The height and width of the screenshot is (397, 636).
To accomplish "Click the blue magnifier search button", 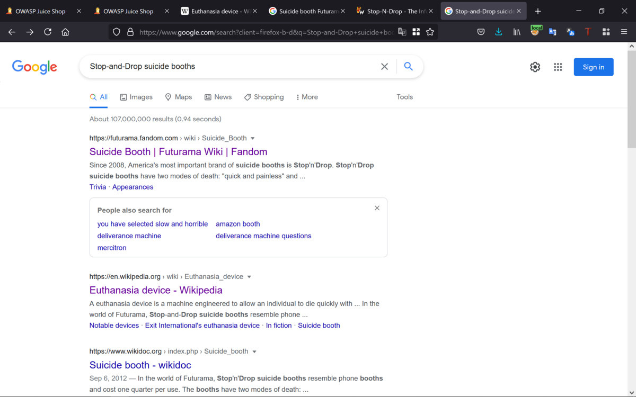I will click(x=408, y=66).
